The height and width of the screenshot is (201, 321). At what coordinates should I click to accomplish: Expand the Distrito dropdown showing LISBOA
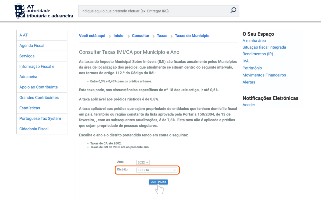(157, 170)
